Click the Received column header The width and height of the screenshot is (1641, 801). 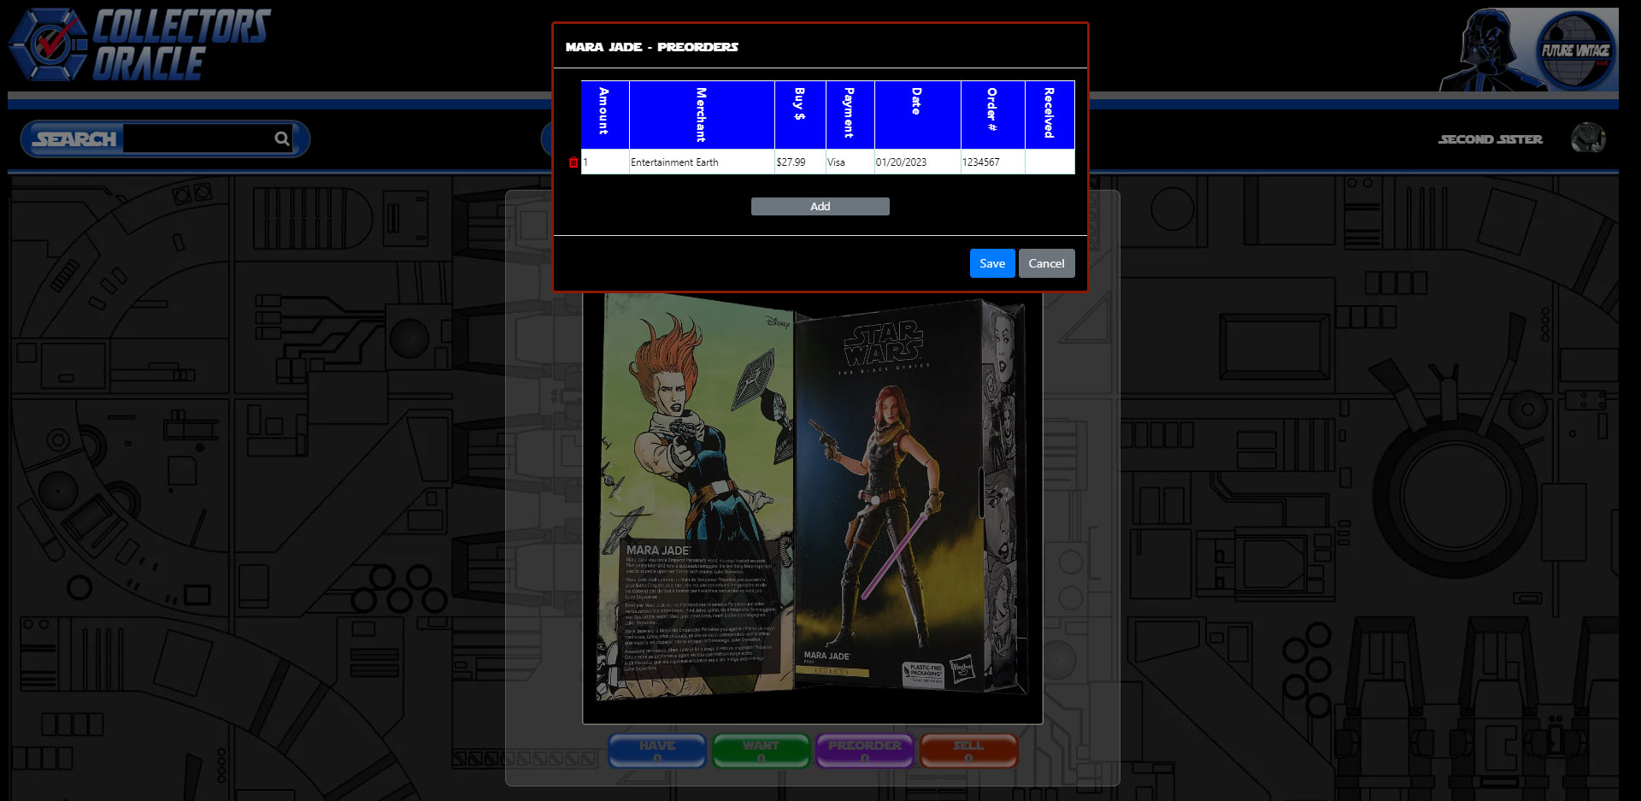(x=1050, y=115)
